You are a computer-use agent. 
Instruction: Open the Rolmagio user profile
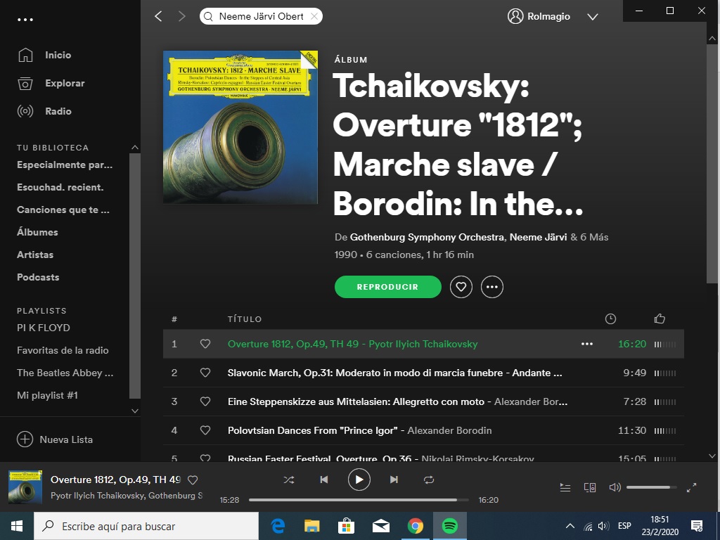539,17
